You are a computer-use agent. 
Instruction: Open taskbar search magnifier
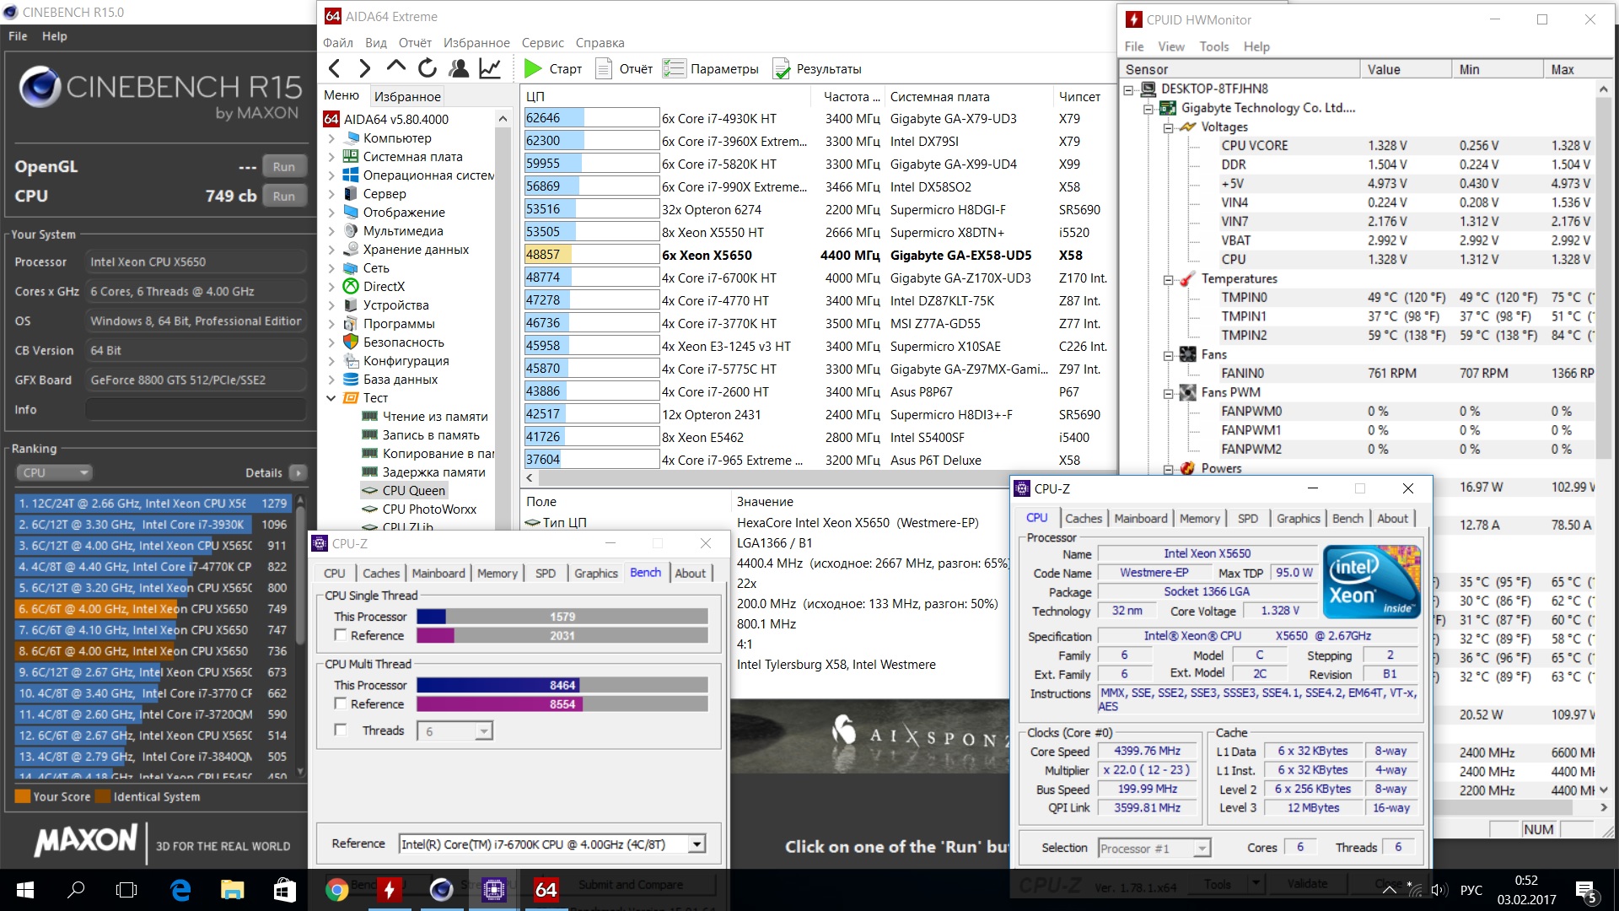click(76, 890)
